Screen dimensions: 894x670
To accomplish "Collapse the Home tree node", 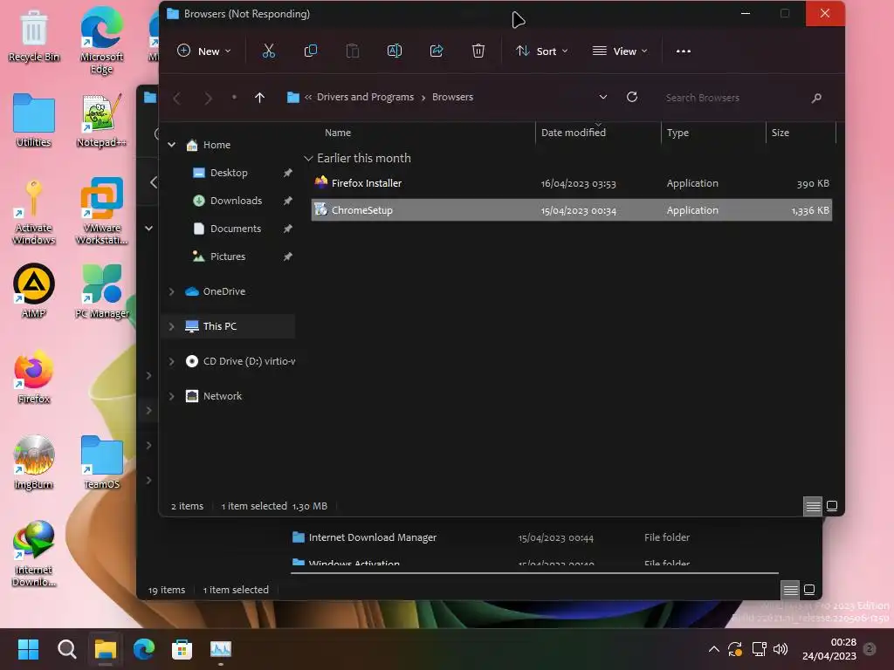I will [x=172, y=145].
